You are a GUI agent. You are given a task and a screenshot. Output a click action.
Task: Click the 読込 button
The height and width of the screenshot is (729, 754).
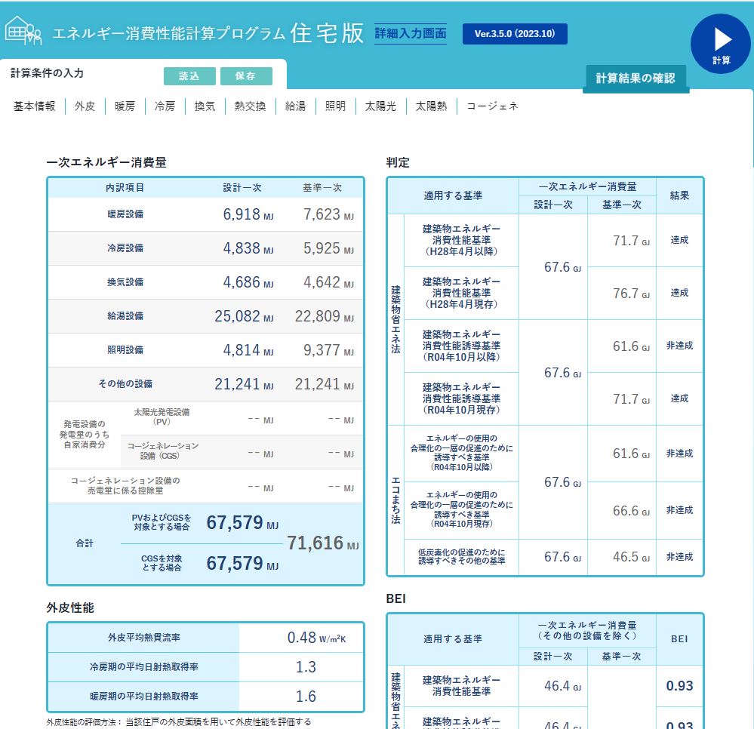(x=189, y=76)
